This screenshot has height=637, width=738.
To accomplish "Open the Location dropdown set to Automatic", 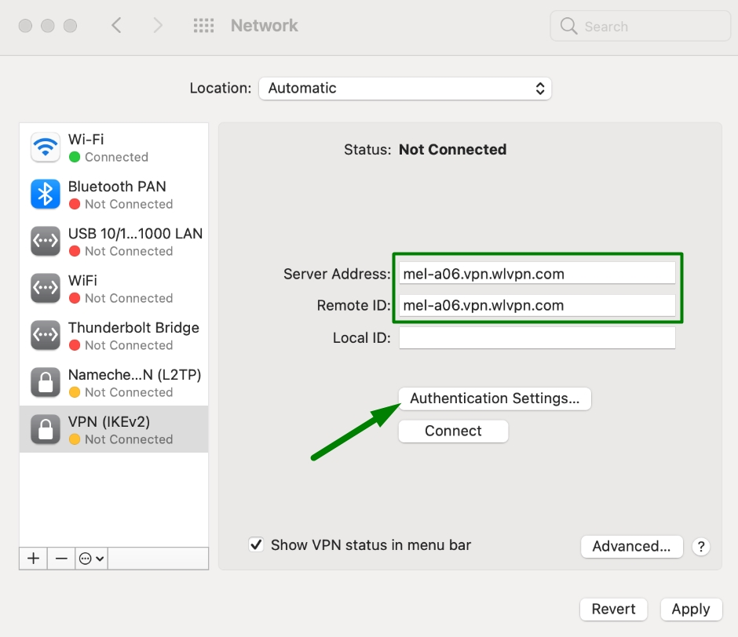I will [x=405, y=89].
